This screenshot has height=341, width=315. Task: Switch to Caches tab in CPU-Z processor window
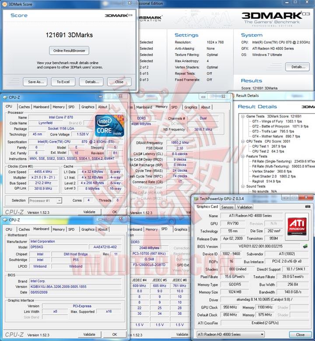pos(24,107)
